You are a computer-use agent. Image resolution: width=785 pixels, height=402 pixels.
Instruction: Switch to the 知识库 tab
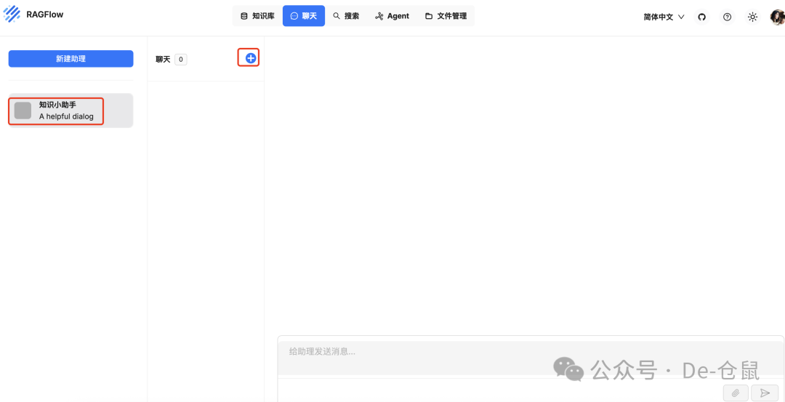point(257,16)
